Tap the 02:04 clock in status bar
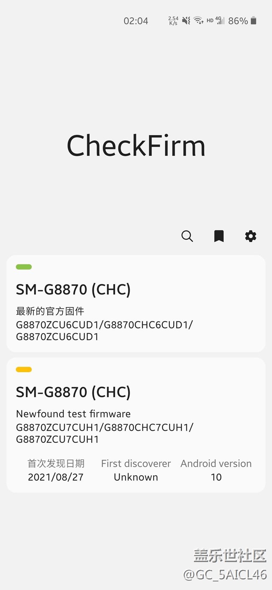 [x=136, y=21]
